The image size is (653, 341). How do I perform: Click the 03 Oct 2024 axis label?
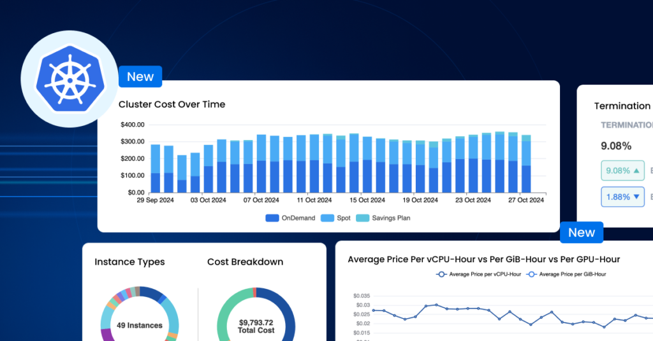[209, 200]
